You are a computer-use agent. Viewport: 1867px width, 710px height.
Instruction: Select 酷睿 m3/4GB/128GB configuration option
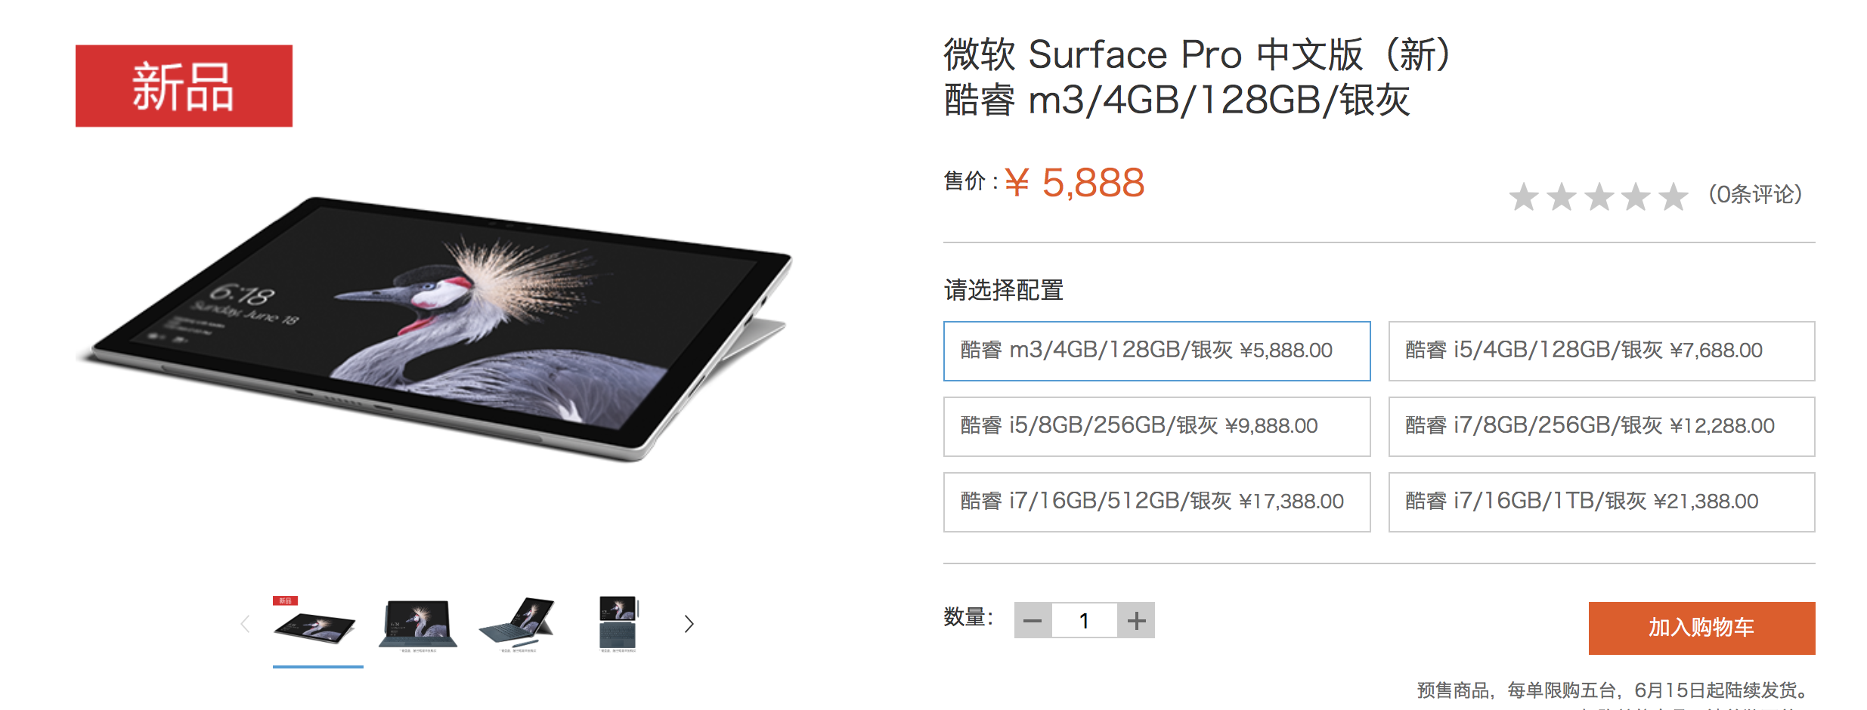tap(1156, 351)
